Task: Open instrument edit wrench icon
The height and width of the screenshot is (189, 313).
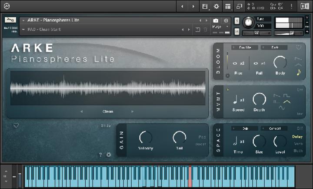Action: click(x=10, y=20)
